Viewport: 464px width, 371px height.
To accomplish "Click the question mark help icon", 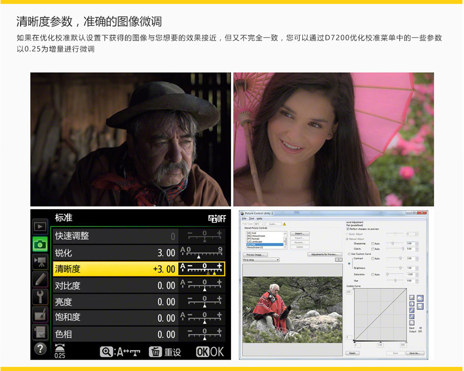I will click(x=40, y=349).
